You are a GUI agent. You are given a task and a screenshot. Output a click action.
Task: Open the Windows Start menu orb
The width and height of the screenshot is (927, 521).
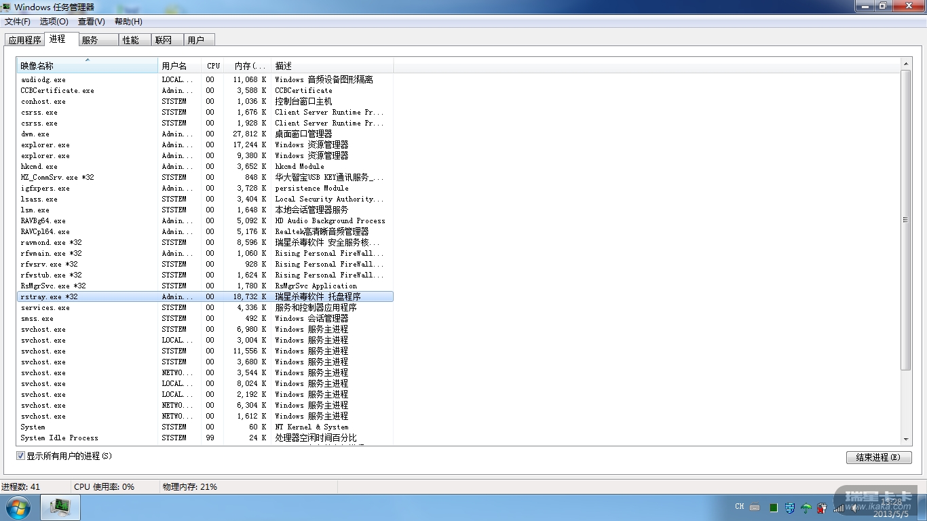click(18, 507)
